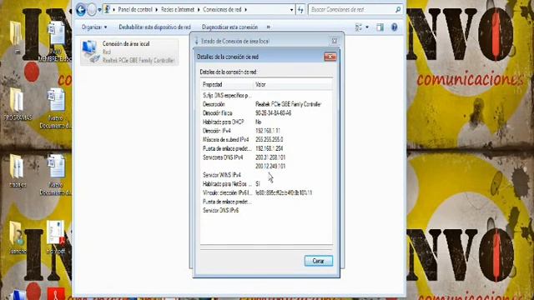Click the gateway value 192.168.1.254
Viewport: 534px width, 300px height.
coord(269,148)
